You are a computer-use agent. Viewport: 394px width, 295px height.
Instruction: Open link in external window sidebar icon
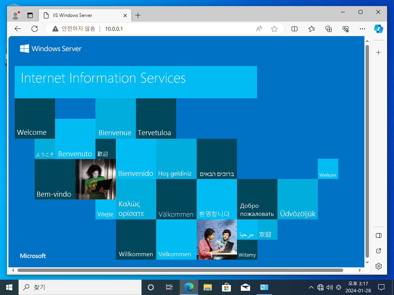(x=379, y=251)
